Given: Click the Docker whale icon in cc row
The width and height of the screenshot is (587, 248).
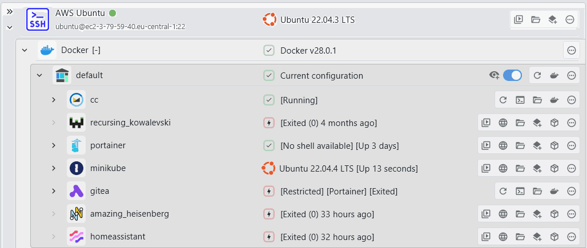Looking at the screenshot, I should (554, 100).
